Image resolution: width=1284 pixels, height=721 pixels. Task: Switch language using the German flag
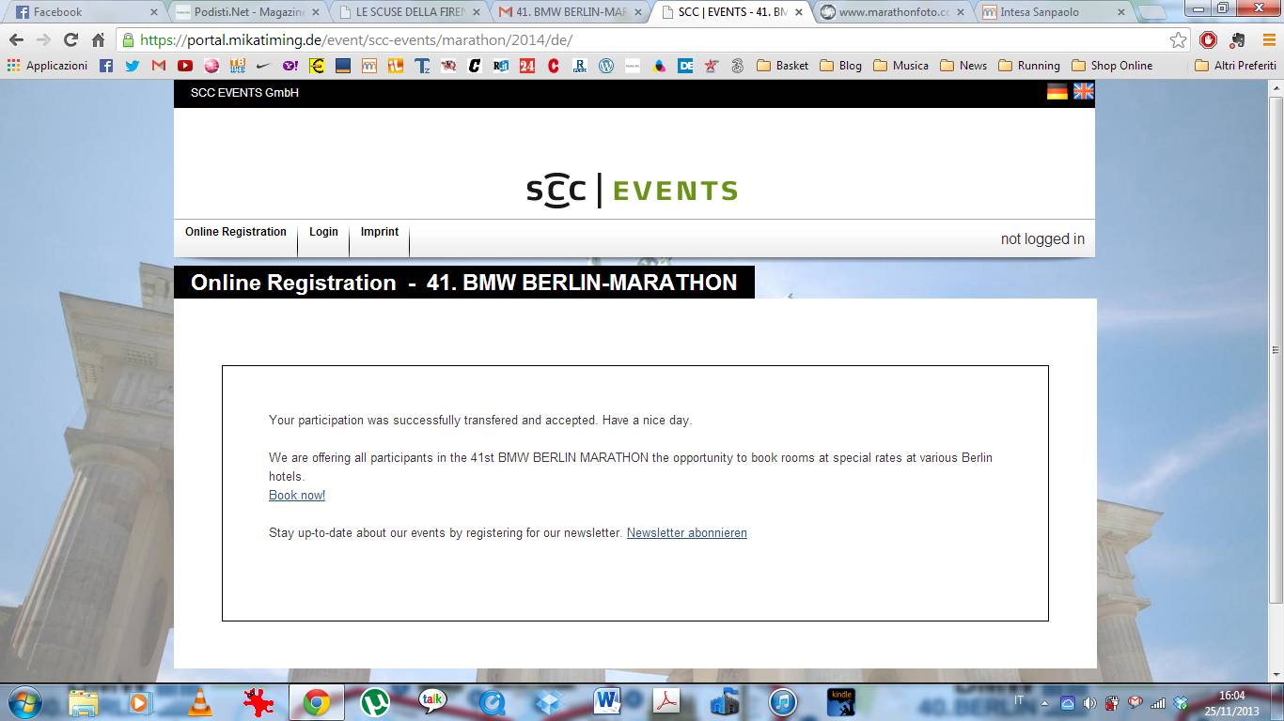click(x=1057, y=91)
